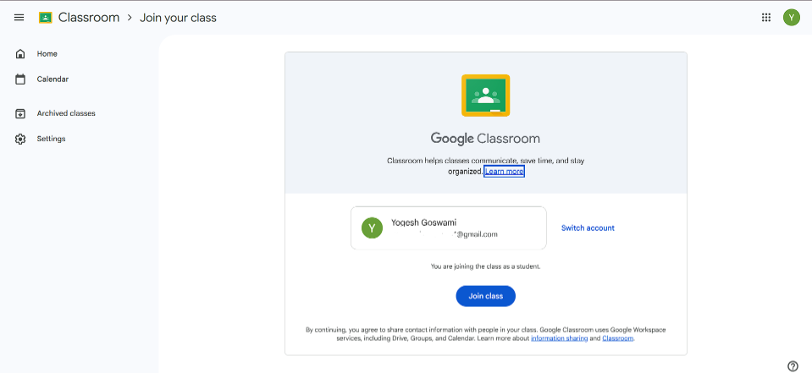
Task: Click 'You are joining the class as a student.'
Action: click(x=486, y=267)
